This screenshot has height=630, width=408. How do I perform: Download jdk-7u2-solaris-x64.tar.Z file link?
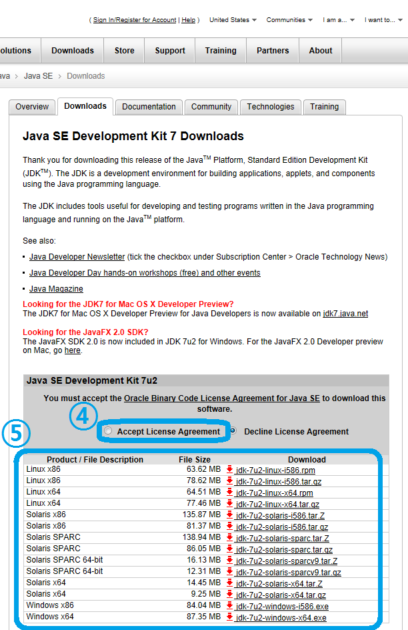coord(279,583)
